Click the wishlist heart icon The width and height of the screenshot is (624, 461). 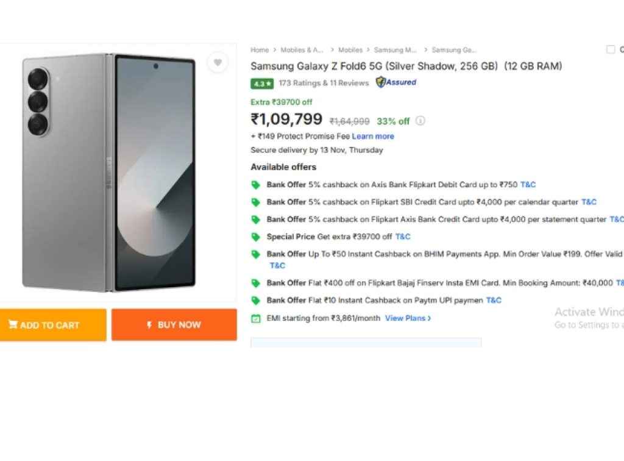pyautogui.click(x=218, y=62)
